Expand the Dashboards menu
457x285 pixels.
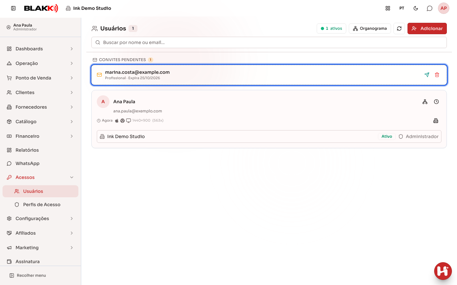point(40,49)
